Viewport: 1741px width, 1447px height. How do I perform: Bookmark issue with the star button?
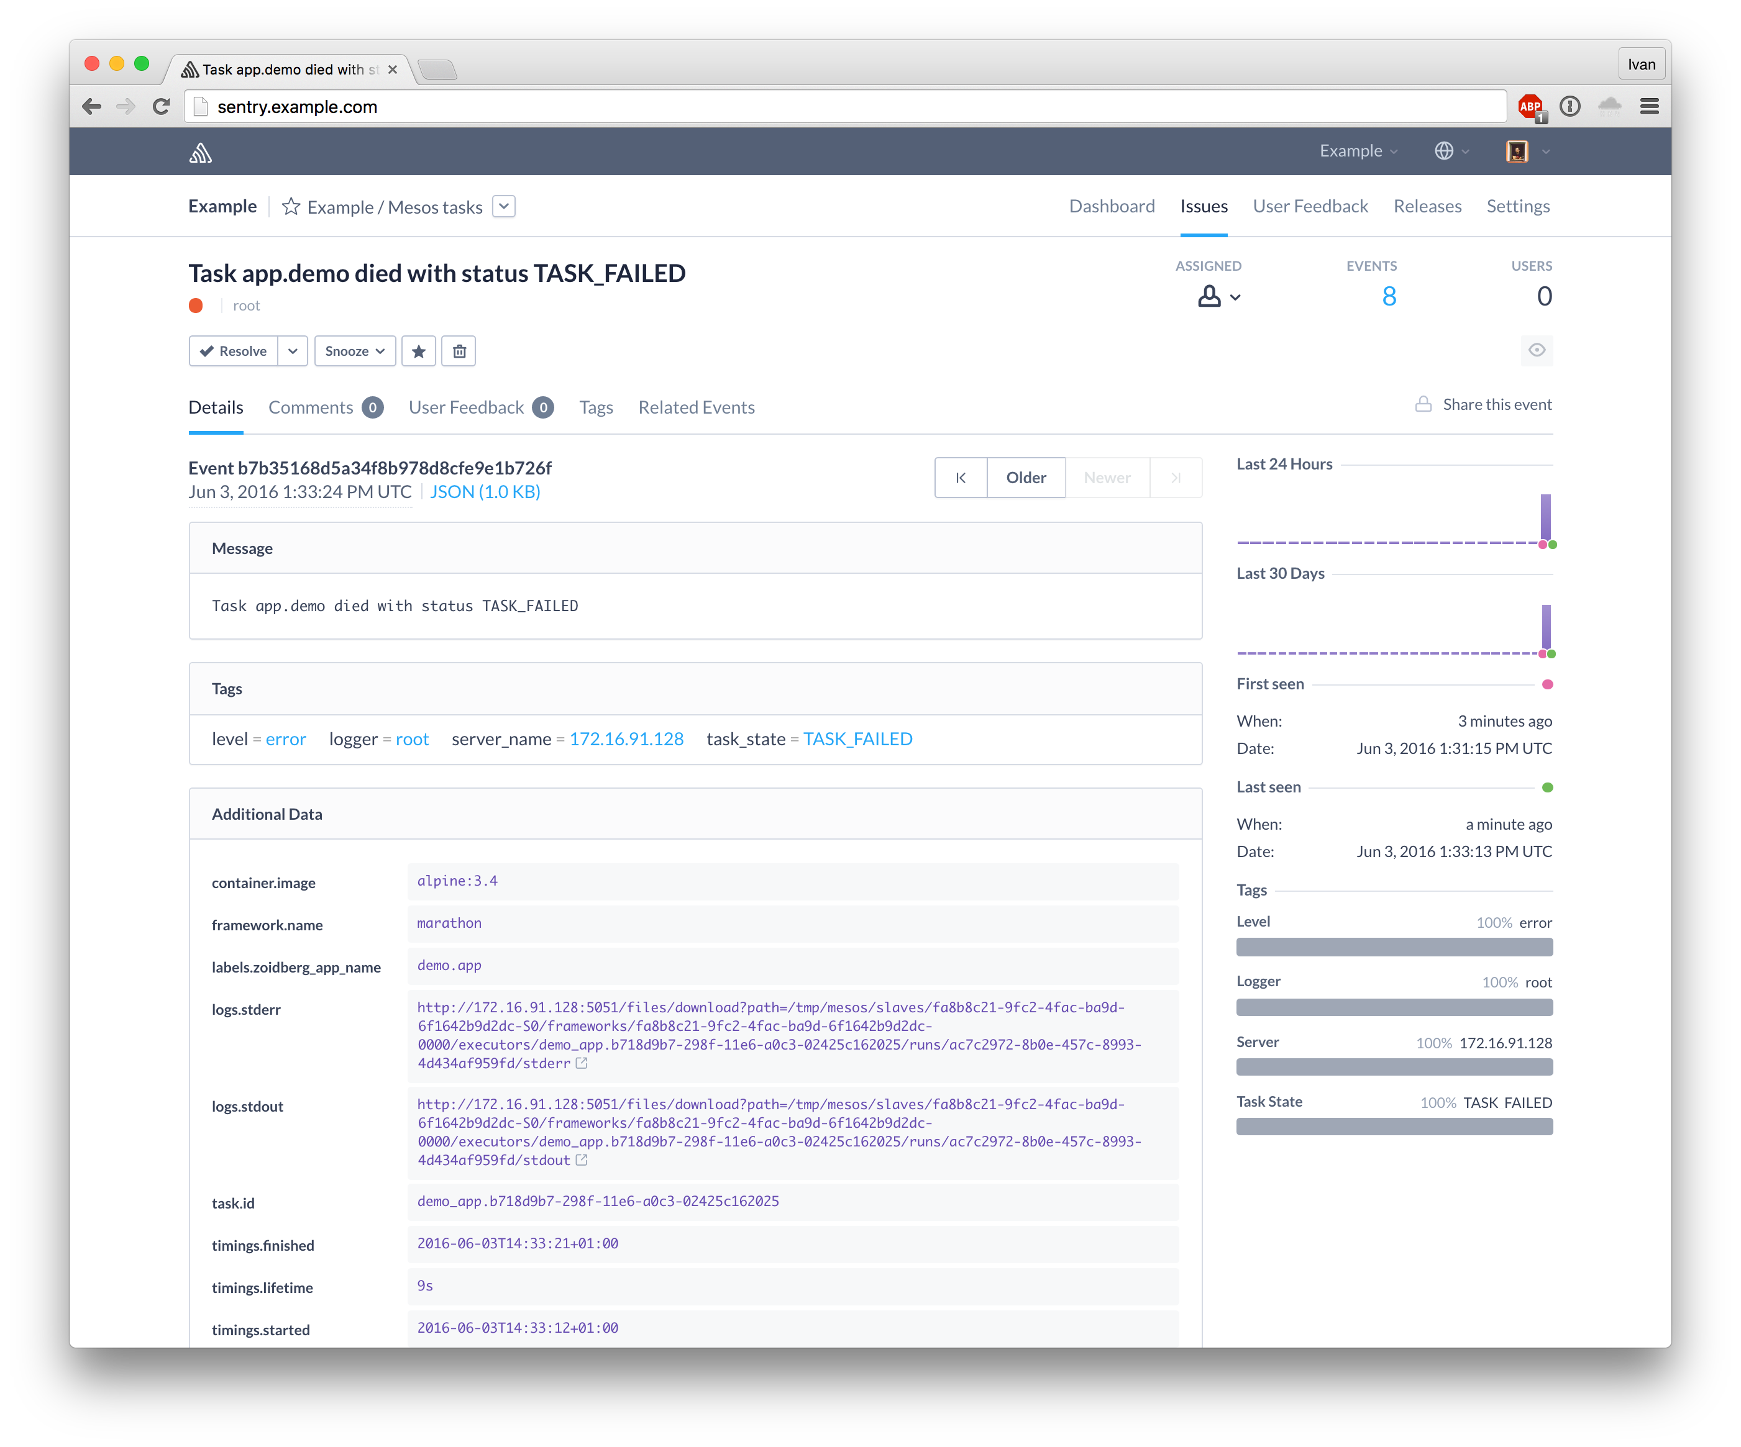tap(419, 352)
